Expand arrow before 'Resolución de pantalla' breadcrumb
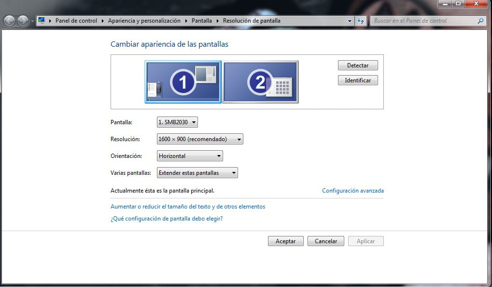Viewport: 492px width, 287px height. pyautogui.click(x=217, y=21)
